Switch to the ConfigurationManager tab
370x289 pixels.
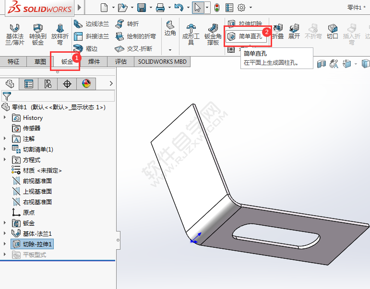click(48, 84)
